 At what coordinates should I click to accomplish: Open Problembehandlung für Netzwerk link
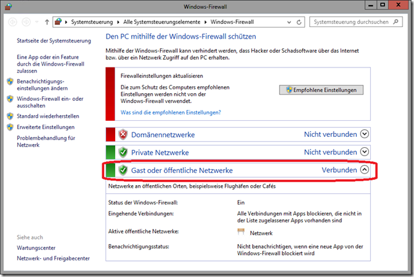pyautogui.click(x=46, y=141)
